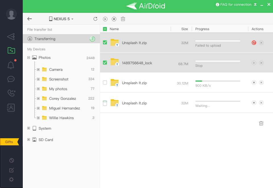Click the green transferring count badge 3
273x188 pixels.
point(92,39)
